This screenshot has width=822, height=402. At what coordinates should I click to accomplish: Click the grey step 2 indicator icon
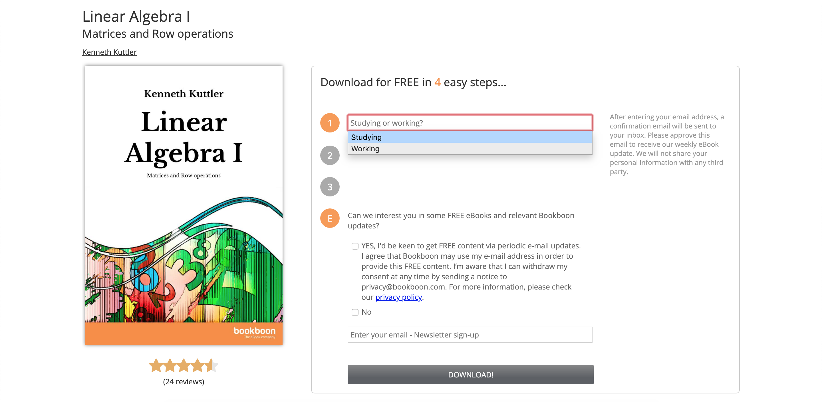pos(330,155)
